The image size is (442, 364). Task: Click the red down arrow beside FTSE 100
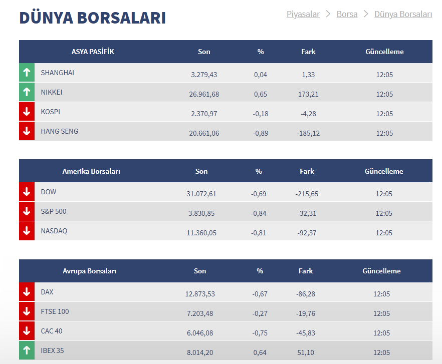tap(27, 311)
